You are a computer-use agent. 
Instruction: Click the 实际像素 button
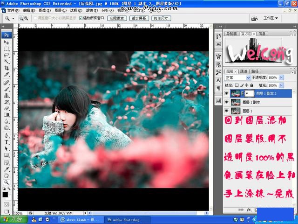(x=117, y=18)
